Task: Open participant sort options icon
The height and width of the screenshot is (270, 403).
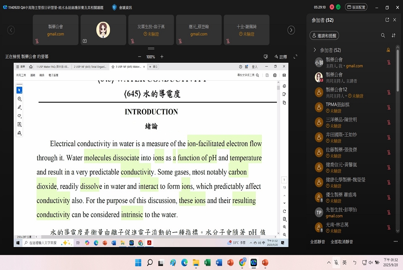Action: pyautogui.click(x=394, y=35)
